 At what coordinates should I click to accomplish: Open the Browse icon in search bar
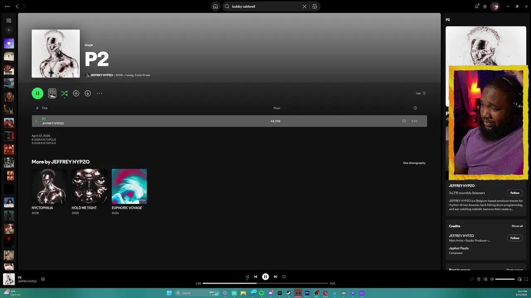click(x=314, y=7)
